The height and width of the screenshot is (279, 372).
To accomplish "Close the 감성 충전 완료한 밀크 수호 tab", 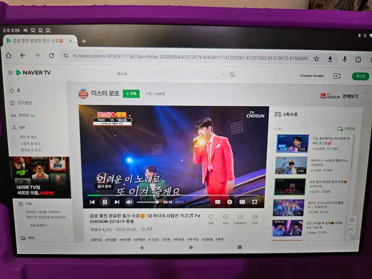I will coord(70,41).
